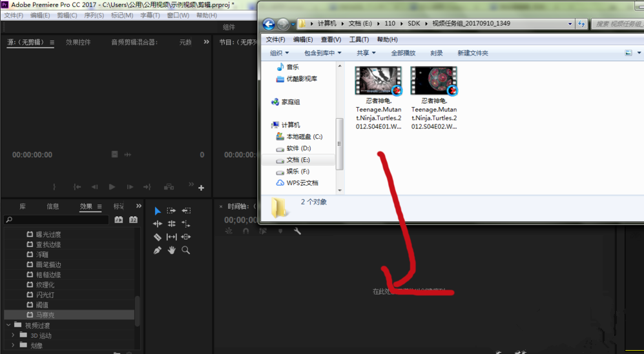Open Explorer 查看(V) menu
The width and height of the screenshot is (644, 354).
pos(331,39)
